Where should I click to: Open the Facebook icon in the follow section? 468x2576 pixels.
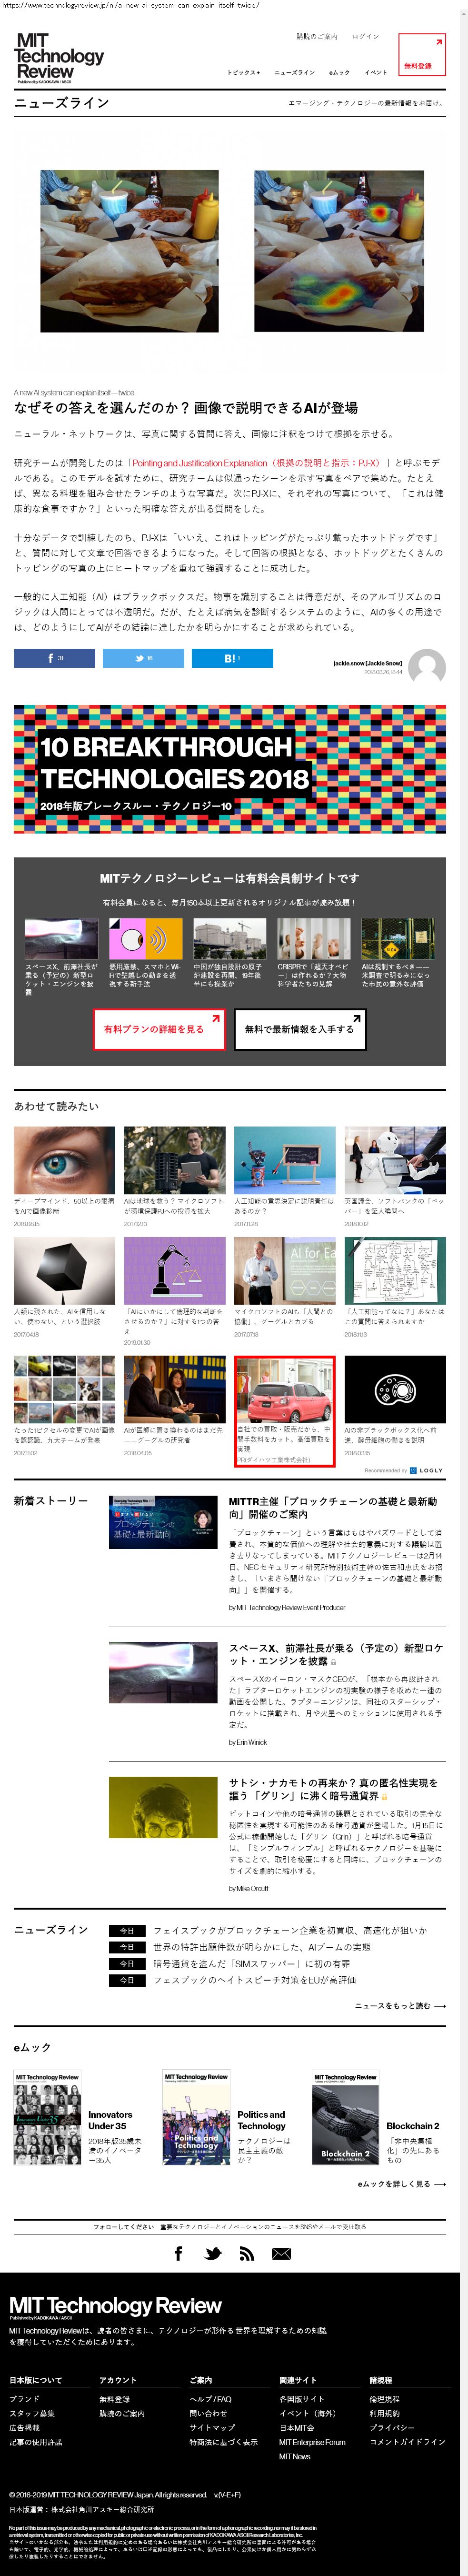click(179, 2254)
